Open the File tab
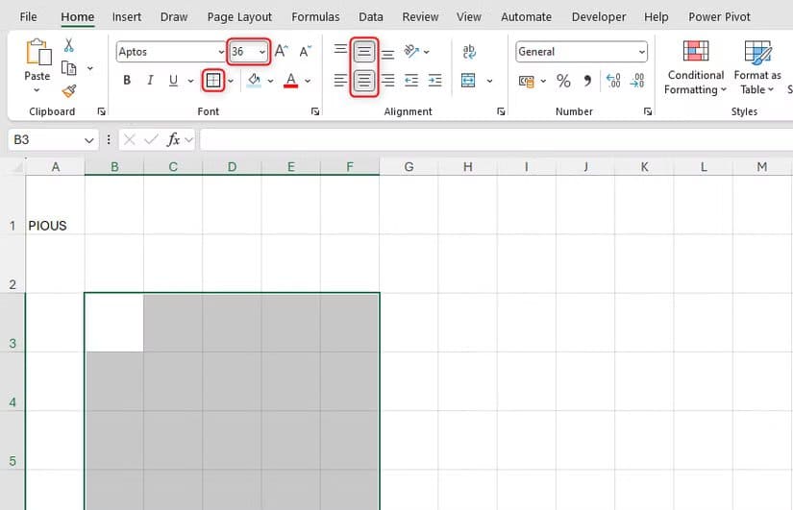793x510 pixels. coord(28,16)
